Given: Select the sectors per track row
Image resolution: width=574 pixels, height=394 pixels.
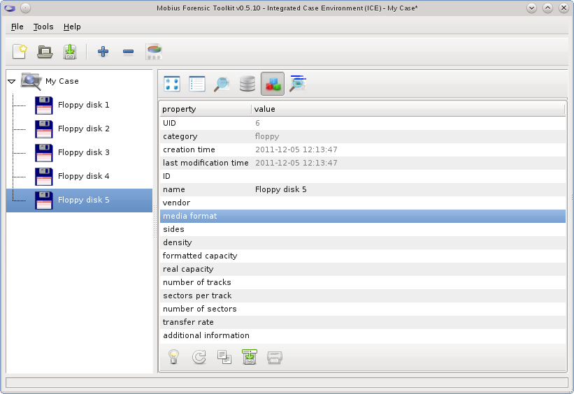Looking at the screenshot, I should coord(363,295).
